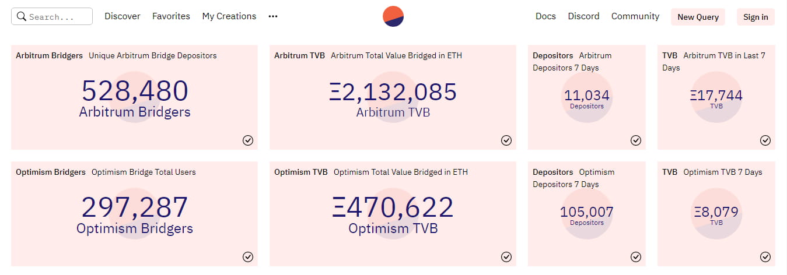This screenshot has height=275, width=787.
Task: Click checkmark on Arbitrum TVB Last 7 Days
Action: click(765, 140)
